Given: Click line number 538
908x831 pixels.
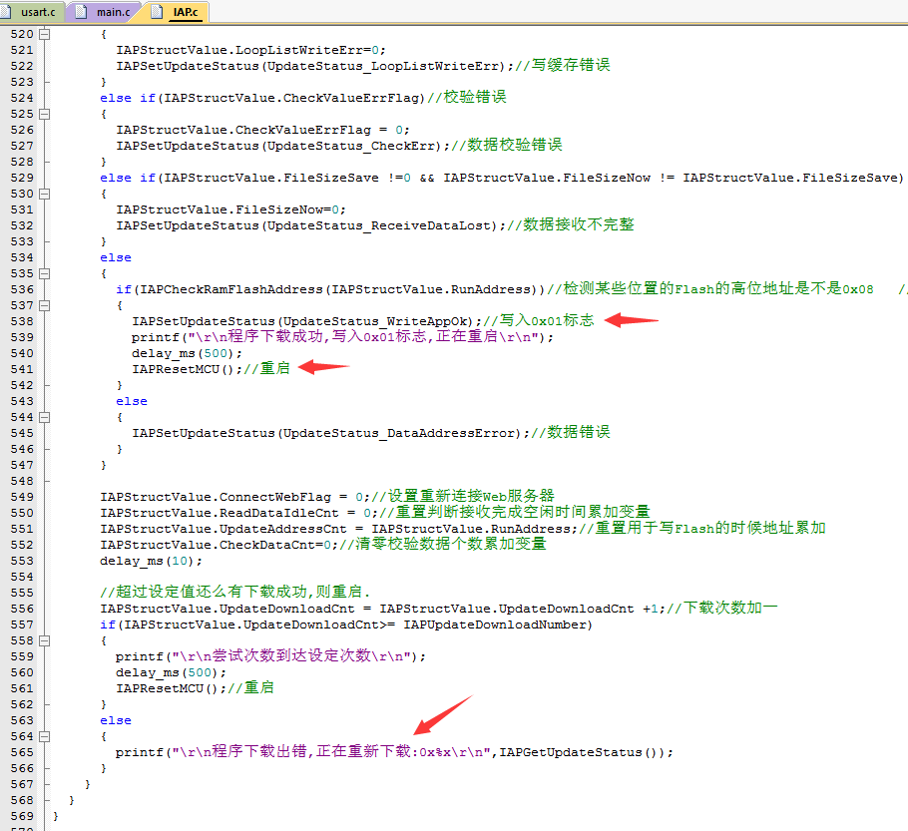Looking at the screenshot, I should [x=22, y=321].
